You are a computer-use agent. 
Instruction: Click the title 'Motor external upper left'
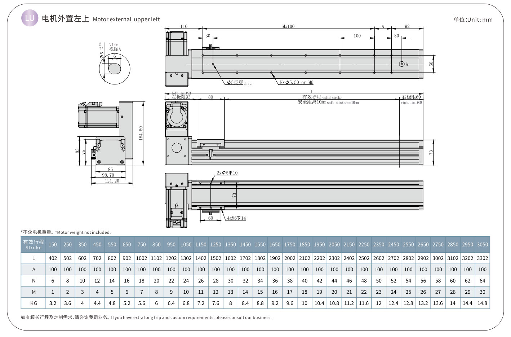(126, 19)
